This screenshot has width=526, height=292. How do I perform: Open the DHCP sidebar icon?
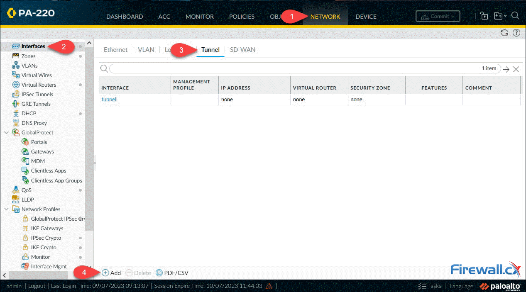pyautogui.click(x=16, y=113)
